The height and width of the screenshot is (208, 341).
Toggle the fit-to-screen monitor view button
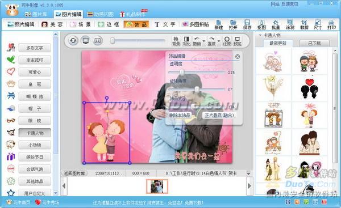point(86,41)
